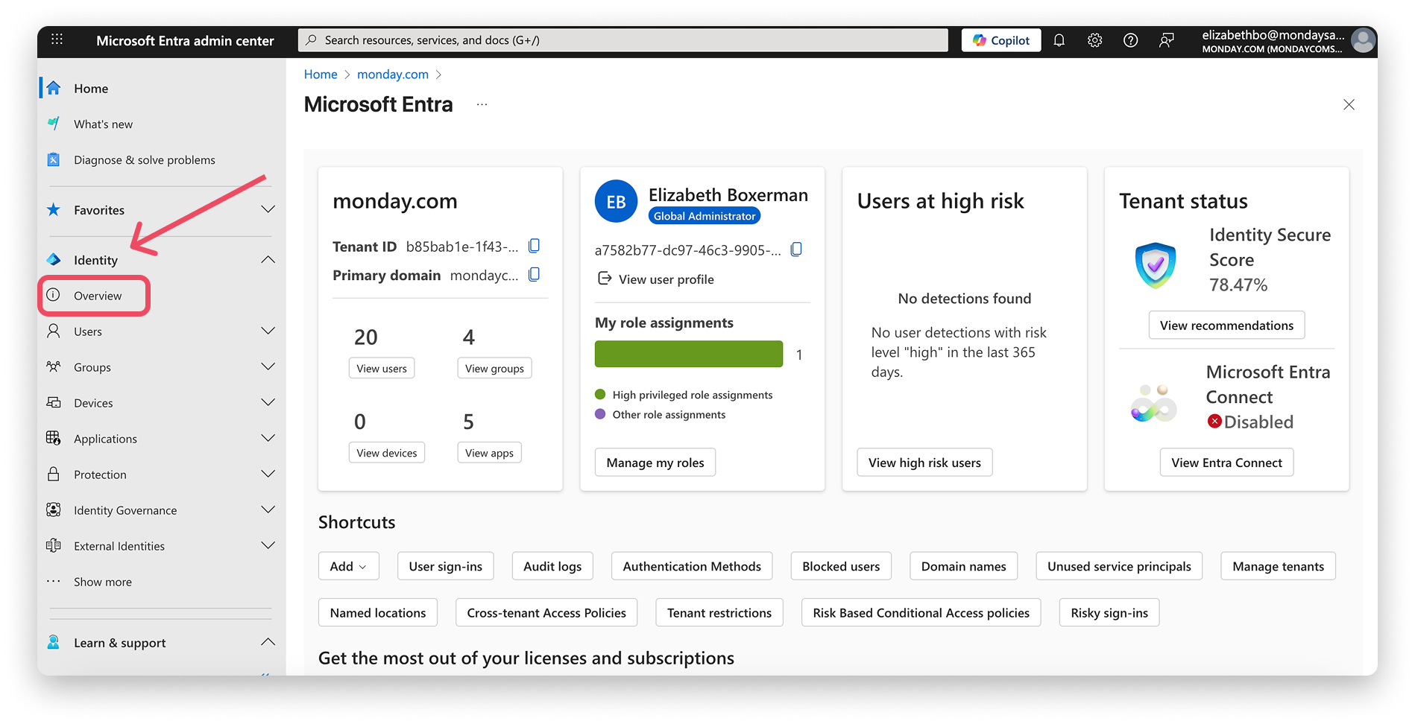Image resolution: width=1415 pixels, height=724 pixels.
Task: Click the Diagnose & solve problems icon
Action: click(x=54, y=159)
